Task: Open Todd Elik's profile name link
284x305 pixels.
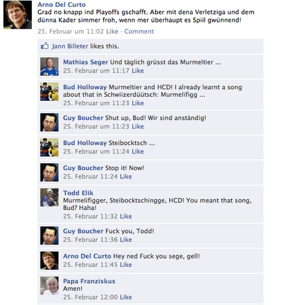Action: pos(78,193)
